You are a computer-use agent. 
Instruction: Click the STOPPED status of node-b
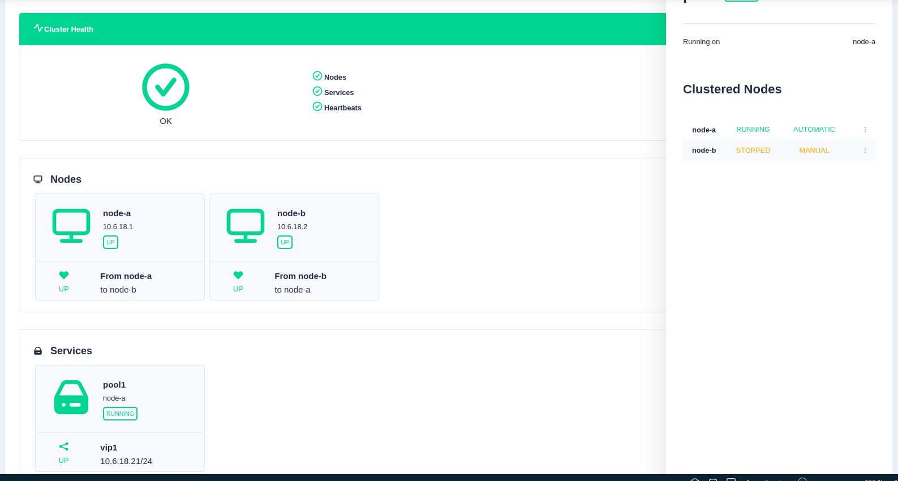pos(753,151)
